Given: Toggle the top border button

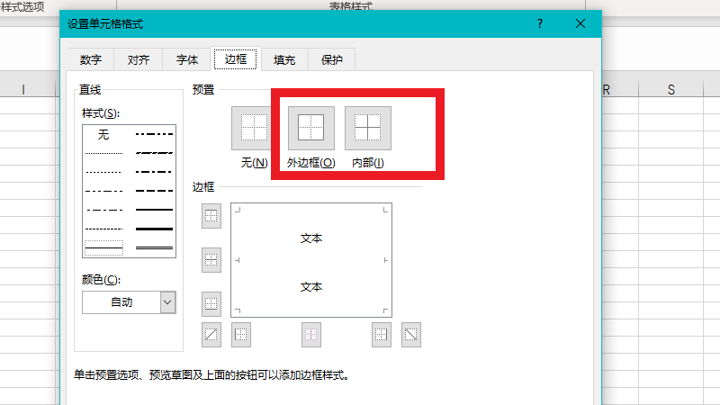Looking at the screenshot, I should 211,216.
